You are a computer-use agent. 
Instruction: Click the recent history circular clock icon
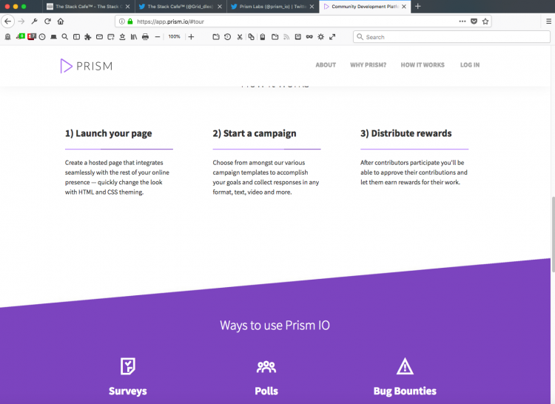(228, 37)
